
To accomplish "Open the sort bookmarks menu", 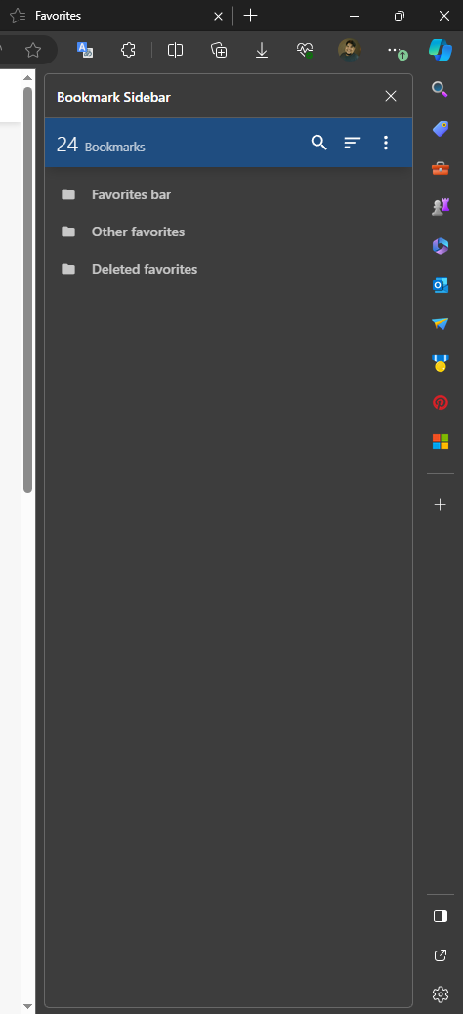I will (352, 143).
